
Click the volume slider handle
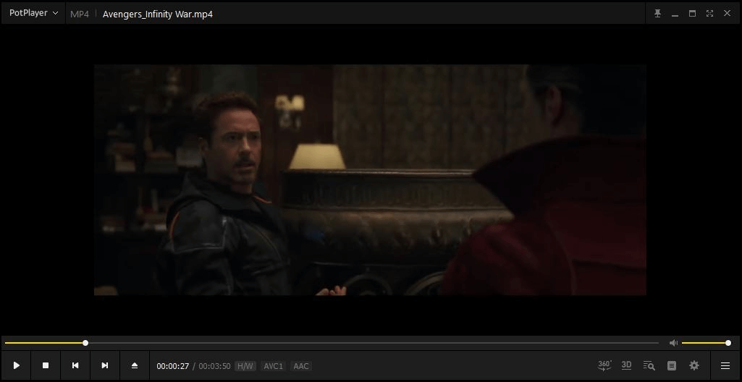pos(728,343)
